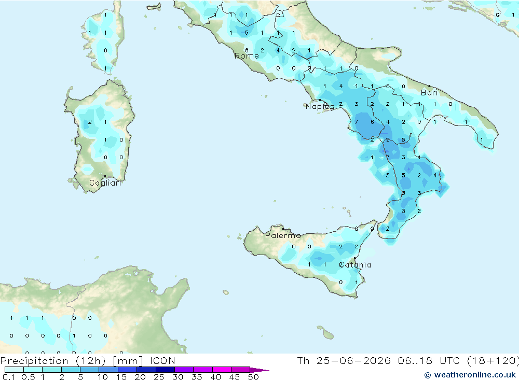Click the legend label '25'
Image resolution: width=519 pixels, height=380 pixels.
coord(159,377)
